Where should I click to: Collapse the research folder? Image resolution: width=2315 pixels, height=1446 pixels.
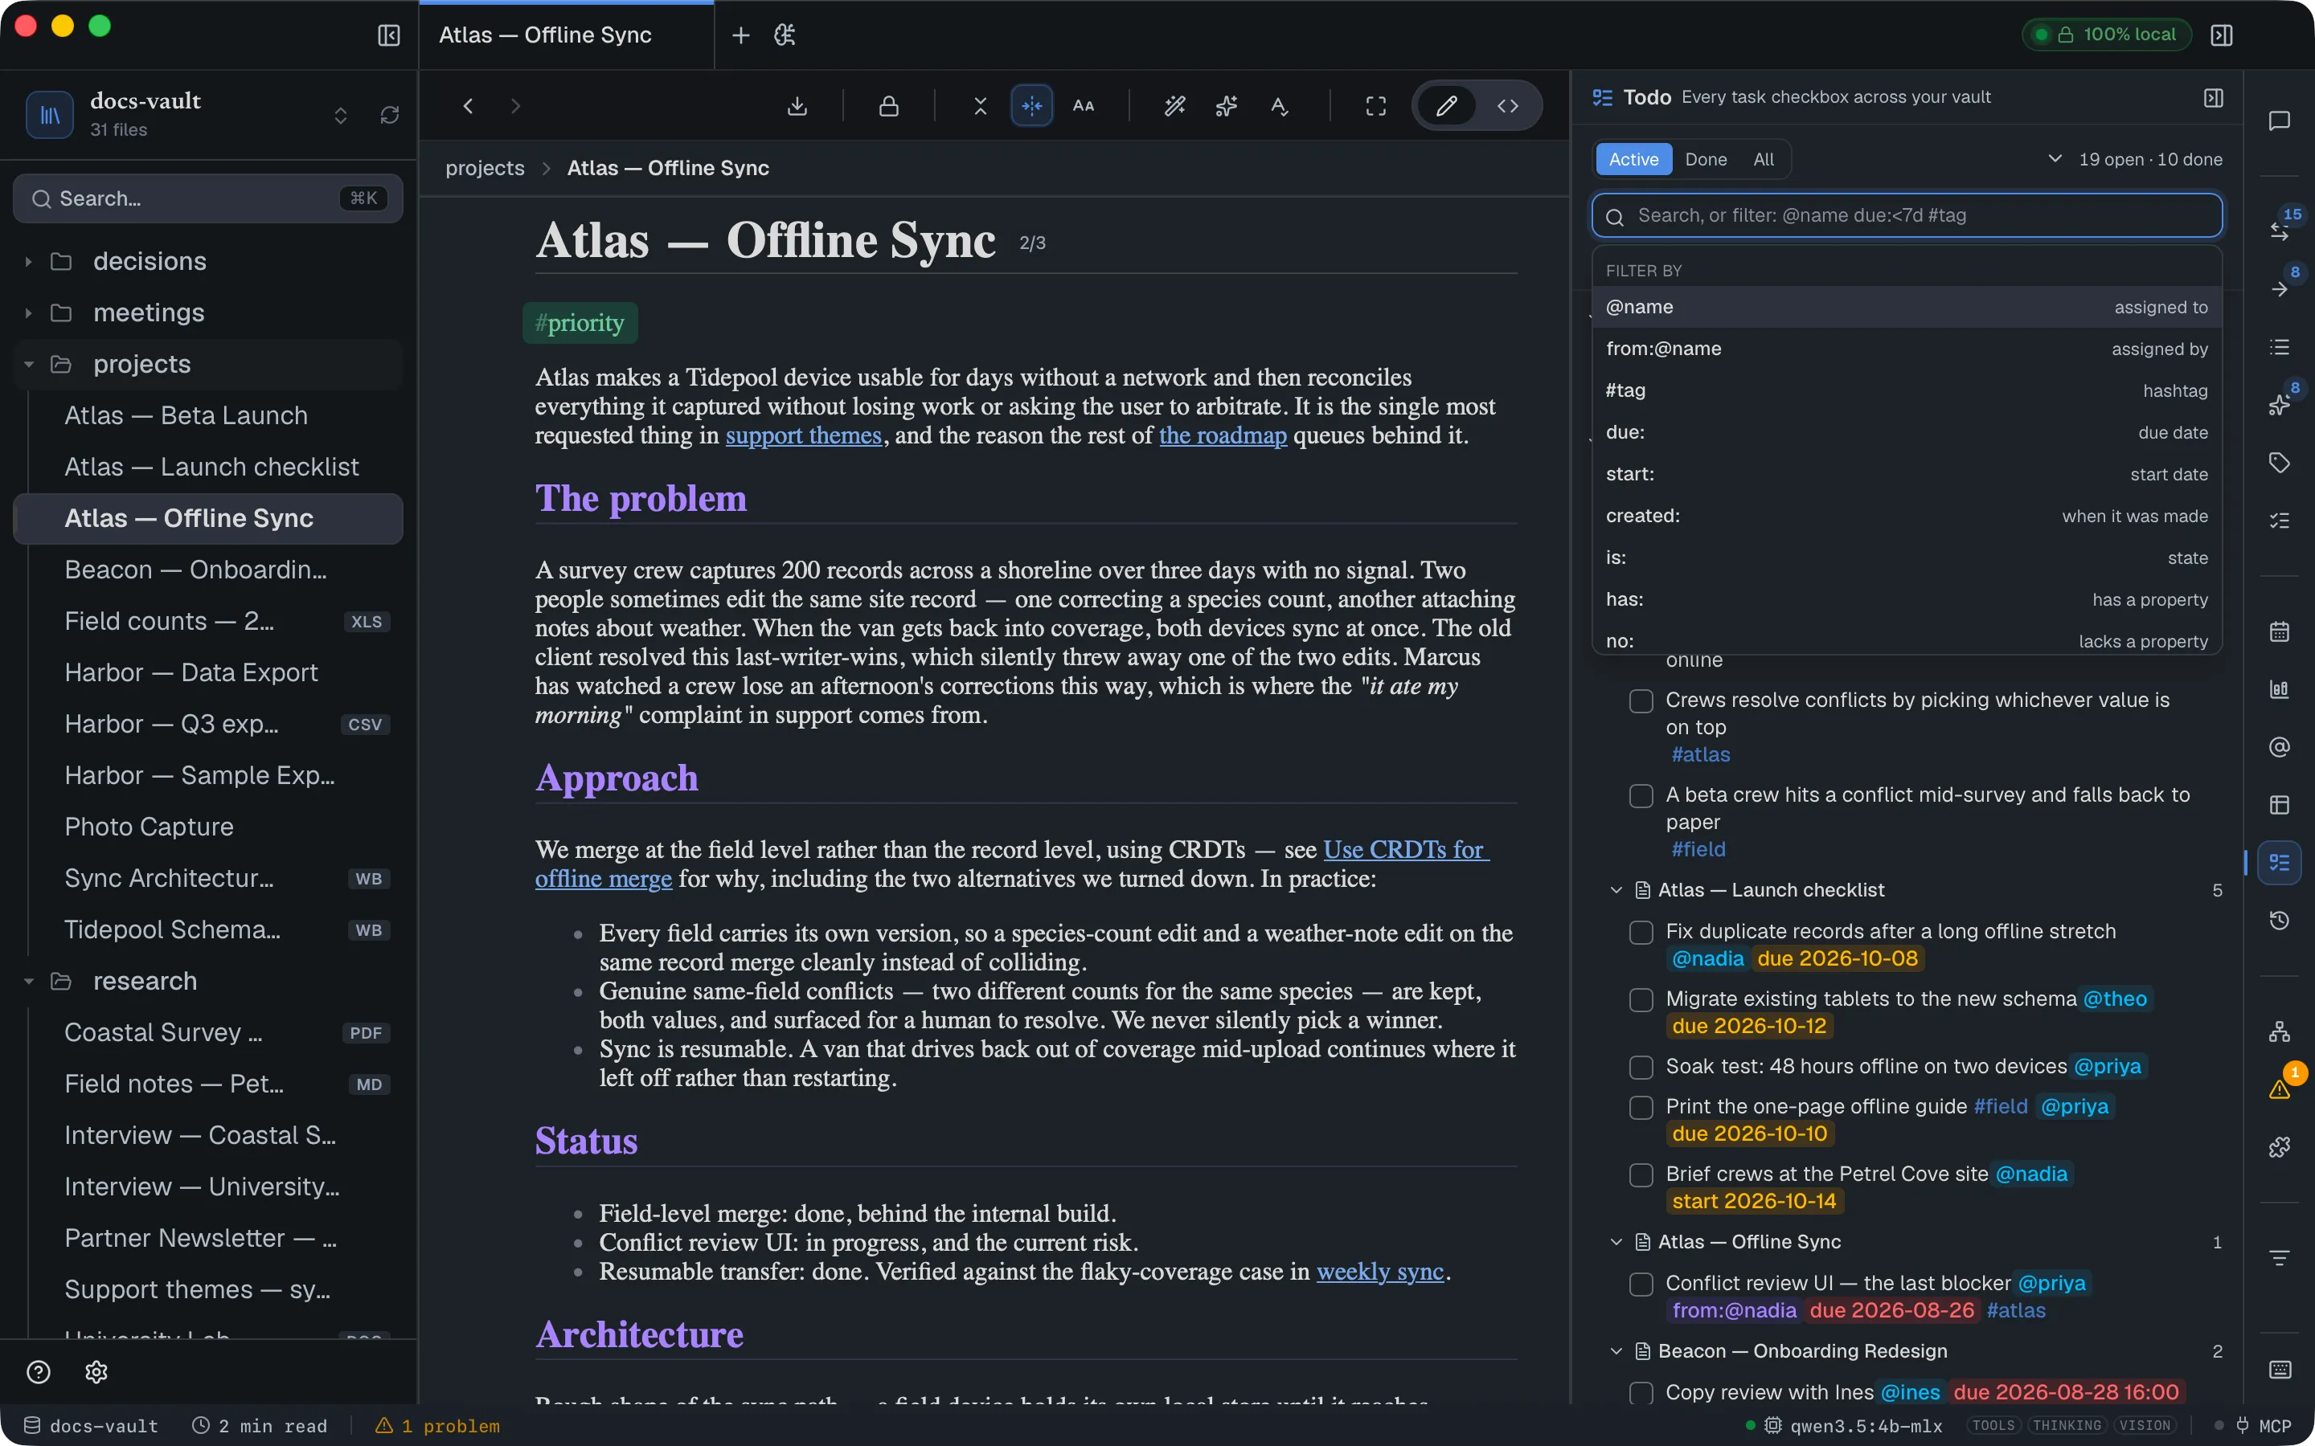tap(29, 981)
